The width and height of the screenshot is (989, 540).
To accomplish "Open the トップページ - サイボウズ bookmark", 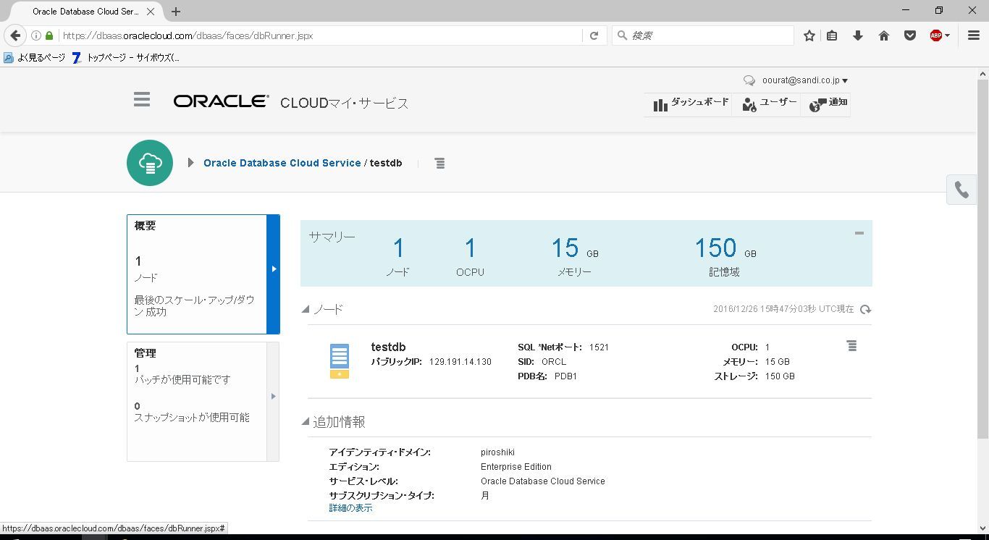I will click(127, 58).
